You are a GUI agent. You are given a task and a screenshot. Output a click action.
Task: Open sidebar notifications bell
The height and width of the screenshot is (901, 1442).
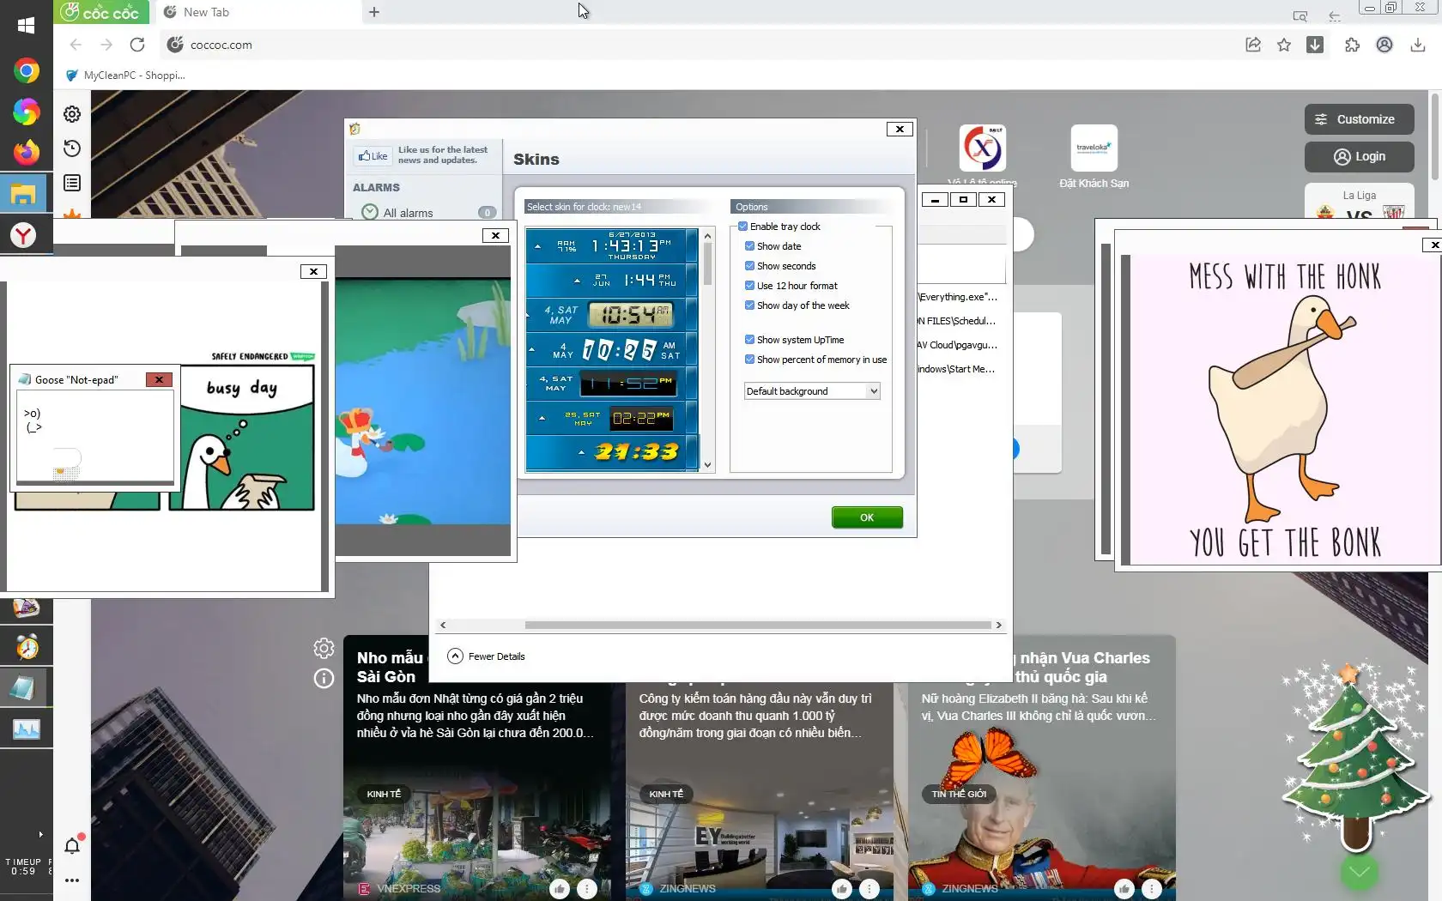tap(72, 846)
